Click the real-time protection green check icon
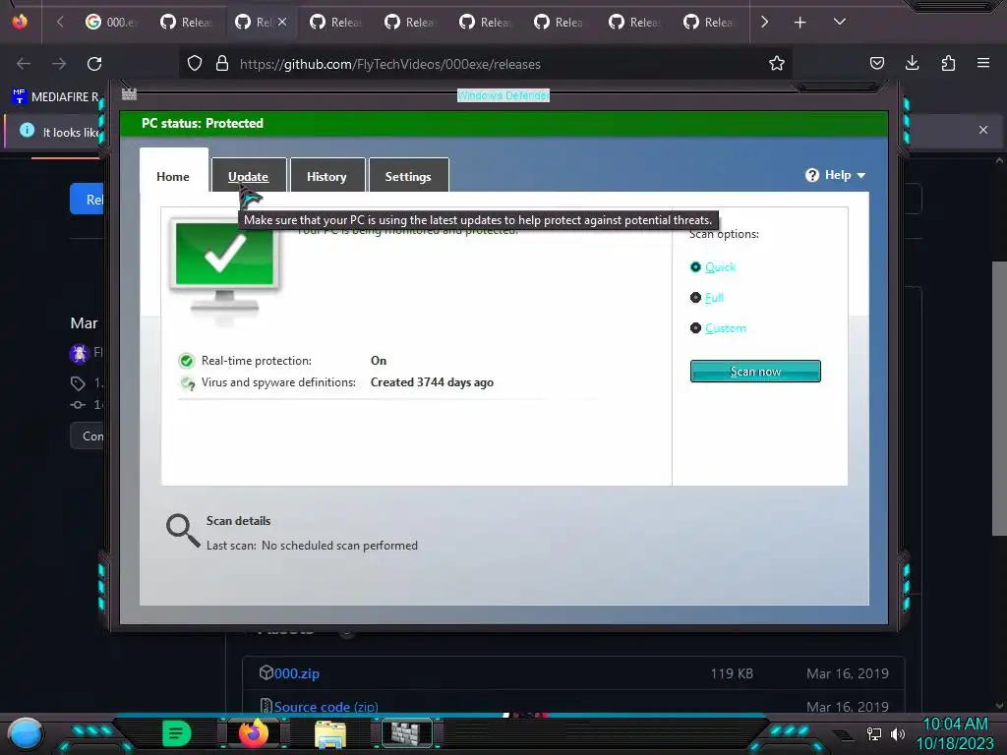1007x755 pixels. pyautogui.click(x=186, y=361)
